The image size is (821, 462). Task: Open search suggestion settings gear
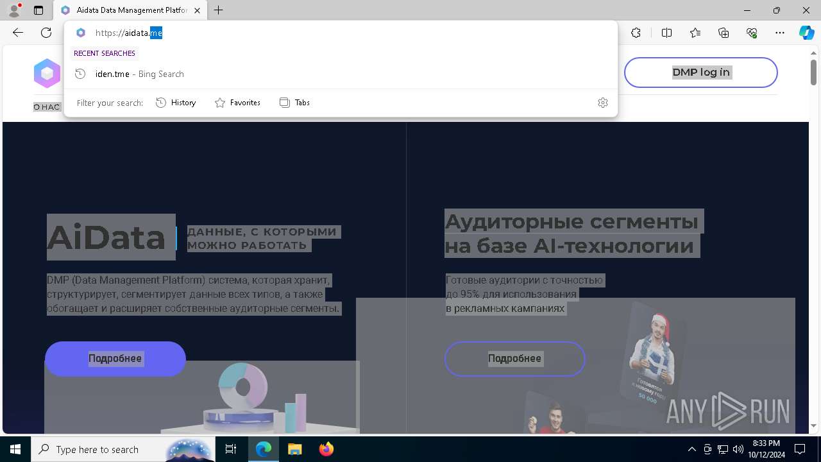[x=603, y=103]
